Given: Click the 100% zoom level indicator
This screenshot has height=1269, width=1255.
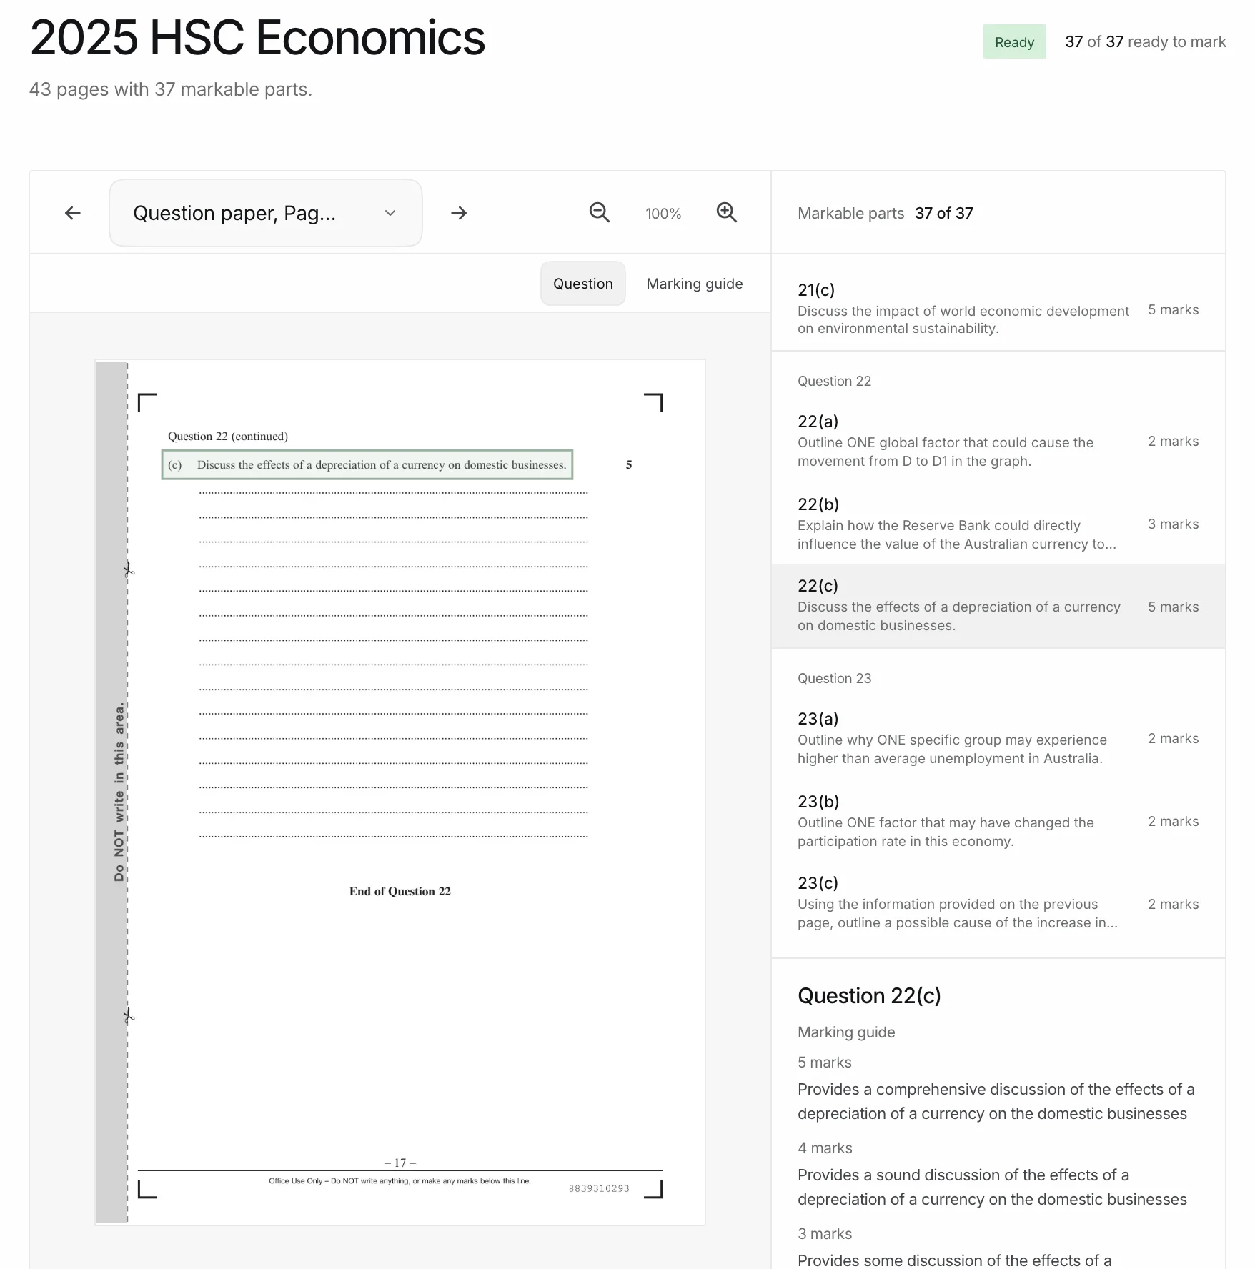Looking at the screenshot, I should pyautogui.click(x=663, y=214).
